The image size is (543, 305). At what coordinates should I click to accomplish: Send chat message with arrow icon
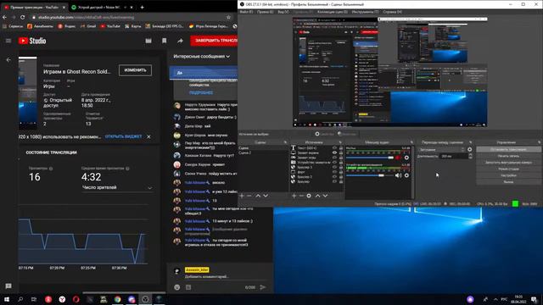click(x=263, y=287)
